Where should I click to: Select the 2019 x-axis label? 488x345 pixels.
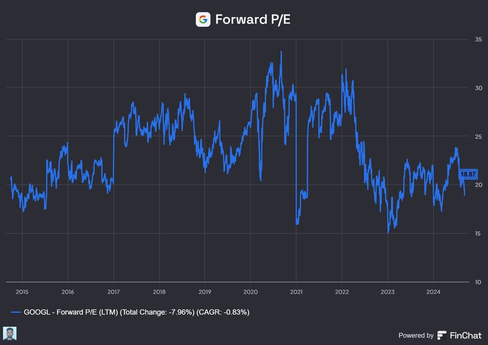click(x=204, y=292)
